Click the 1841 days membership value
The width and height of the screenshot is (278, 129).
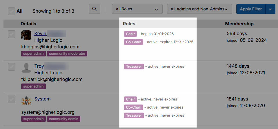point(237,99)
